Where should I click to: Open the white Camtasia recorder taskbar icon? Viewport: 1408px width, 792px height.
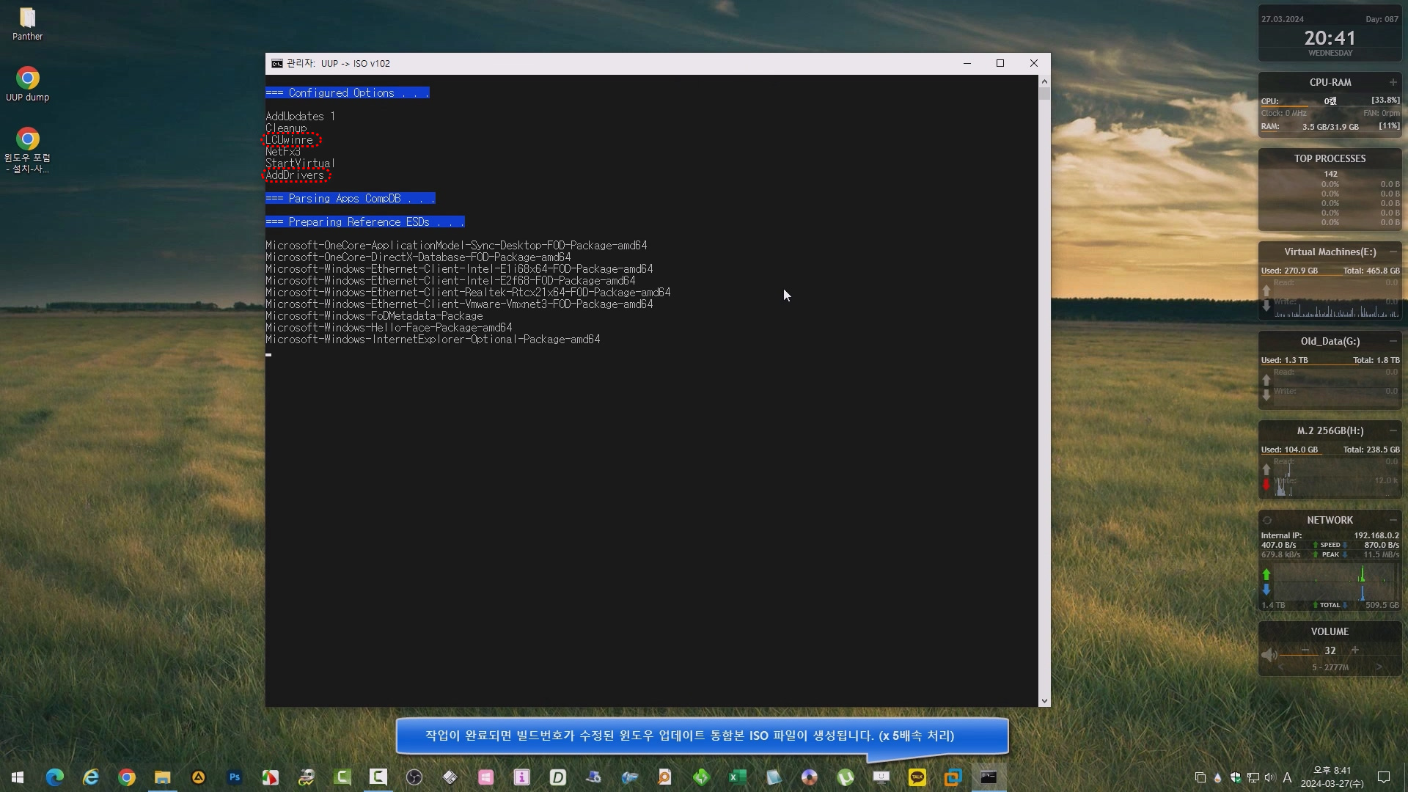tap(378, 777)
